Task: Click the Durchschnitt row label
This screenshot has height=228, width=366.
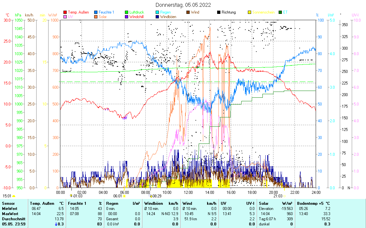Action: click(x=13, y=219)
